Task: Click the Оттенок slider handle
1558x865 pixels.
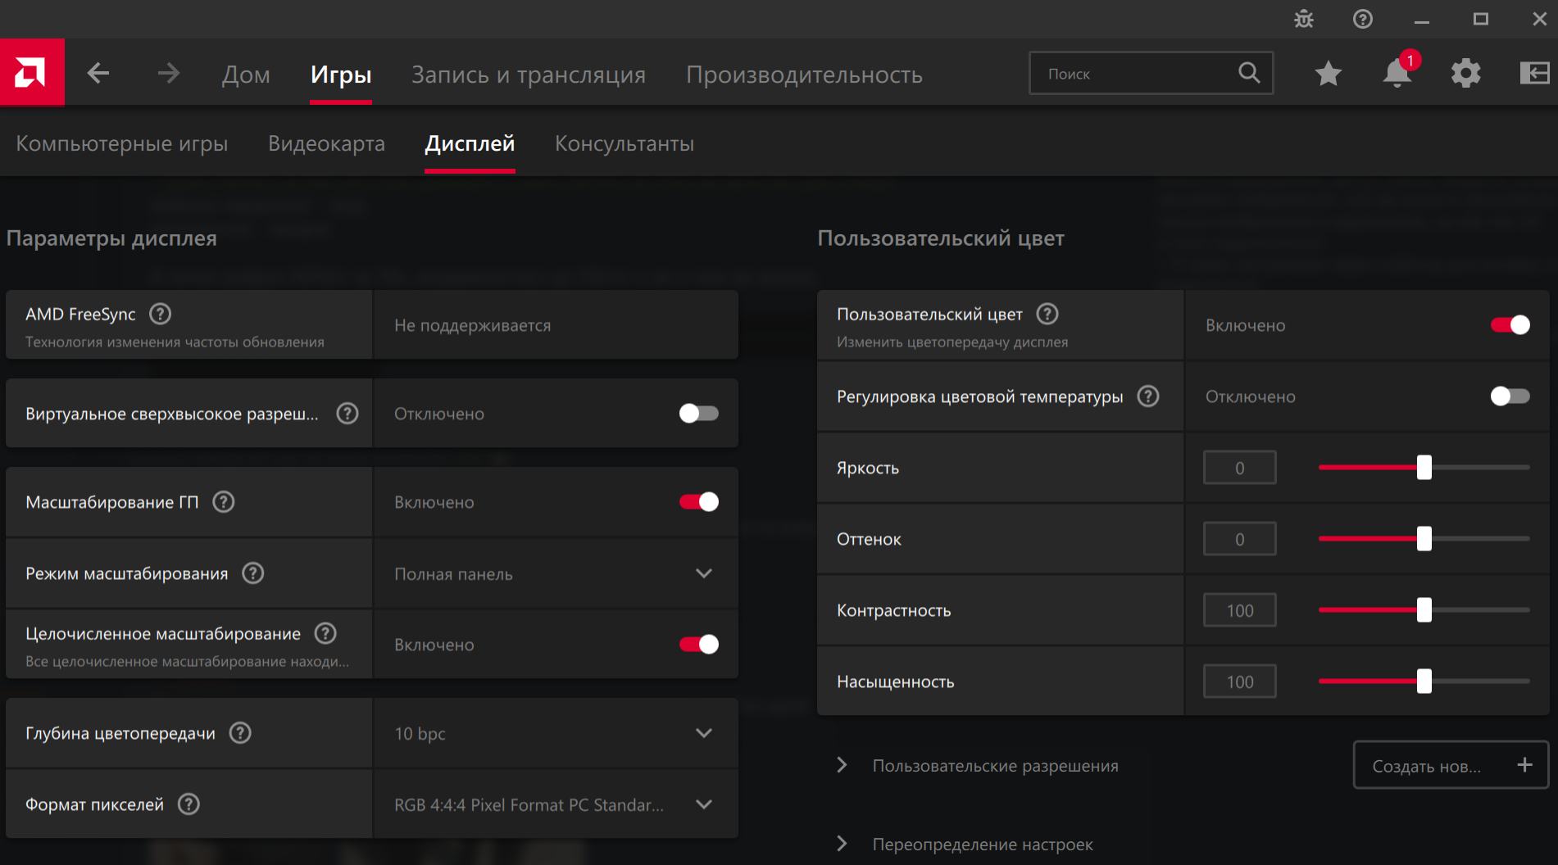Action: tap(1424, 539)
